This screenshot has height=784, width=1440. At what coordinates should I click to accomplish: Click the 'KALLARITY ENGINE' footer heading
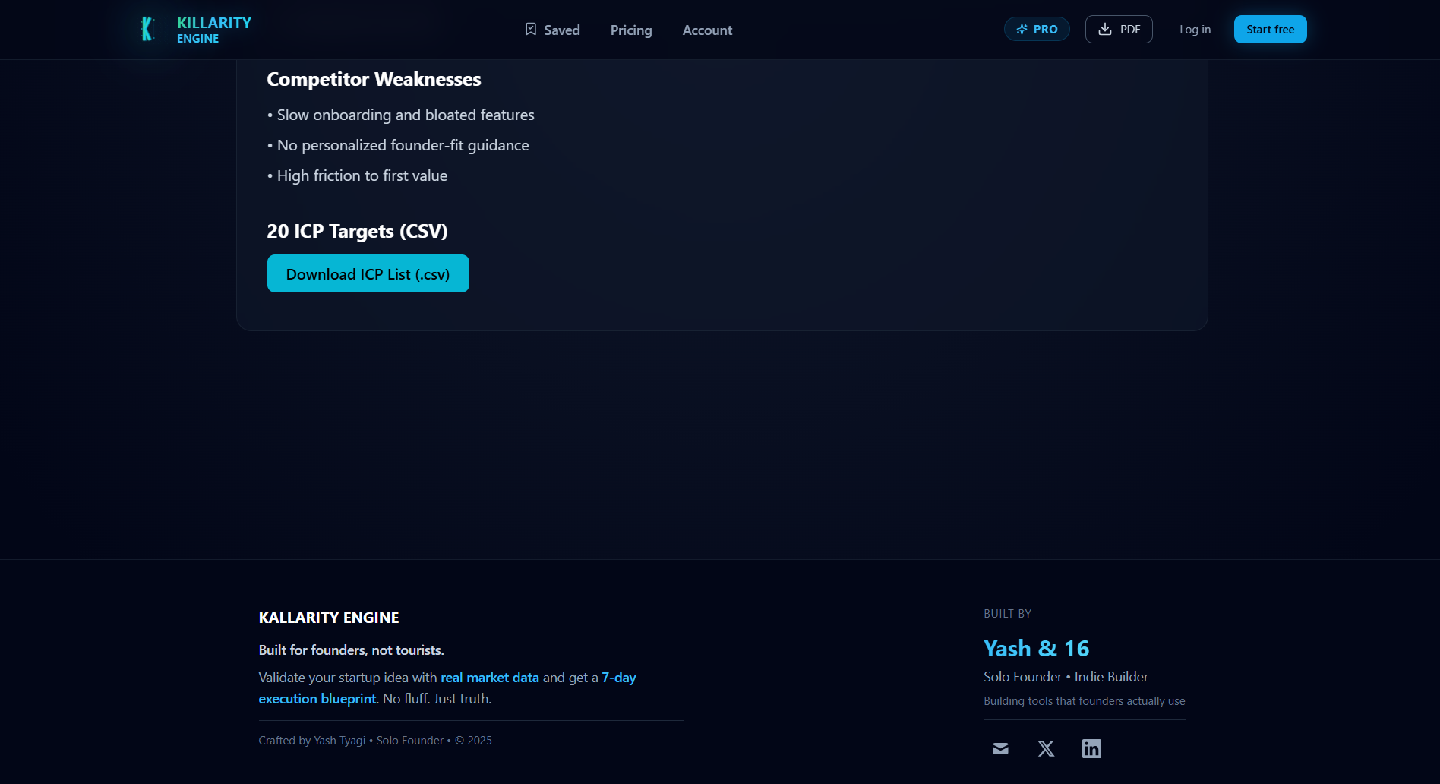(329, 618)
